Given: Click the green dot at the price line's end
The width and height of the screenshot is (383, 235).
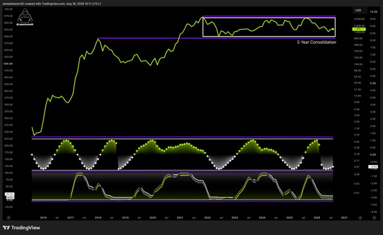Looking at the screenshot, I should tap(333, 29).
